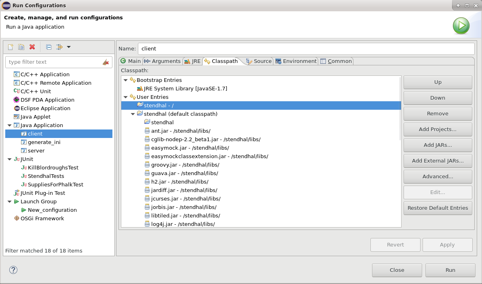Click the Run button
482x284 pixels.
pos(450,270)
